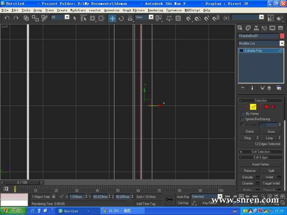Toggle Keyboard Shortcut Override icon
Image resolution: width=287 pixels, height=215 pixels.
coord(178,18)
